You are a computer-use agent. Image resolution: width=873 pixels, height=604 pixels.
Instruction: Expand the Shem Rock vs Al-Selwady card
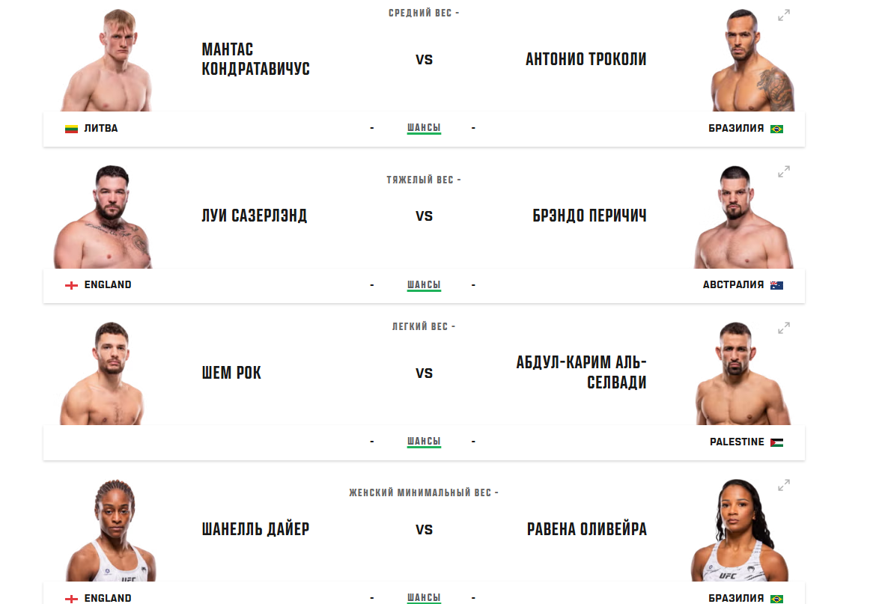click(x=784, y=328)
